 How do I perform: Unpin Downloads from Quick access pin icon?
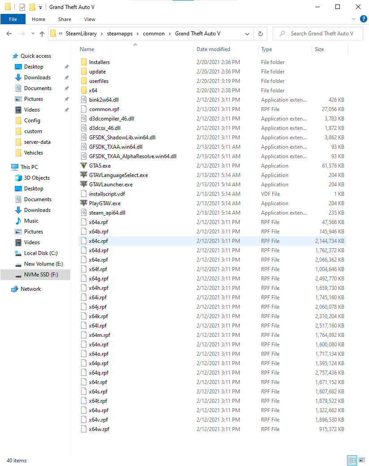(67, 78)
